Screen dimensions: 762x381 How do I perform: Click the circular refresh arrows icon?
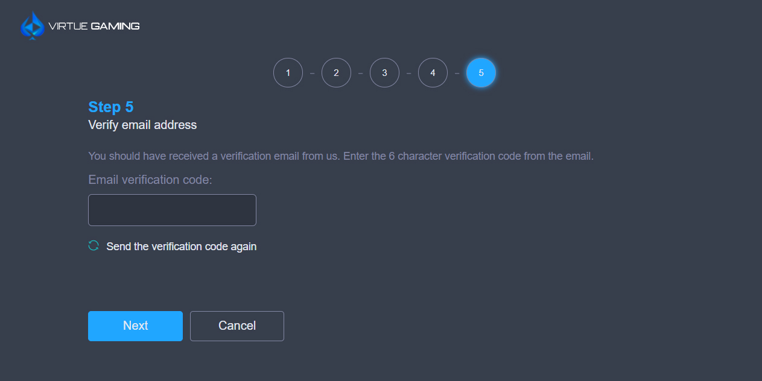click(94, 245)
